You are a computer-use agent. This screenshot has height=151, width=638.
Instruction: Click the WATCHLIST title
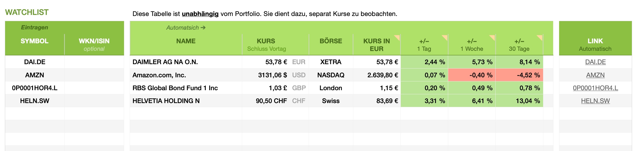[x=27, y=12]
